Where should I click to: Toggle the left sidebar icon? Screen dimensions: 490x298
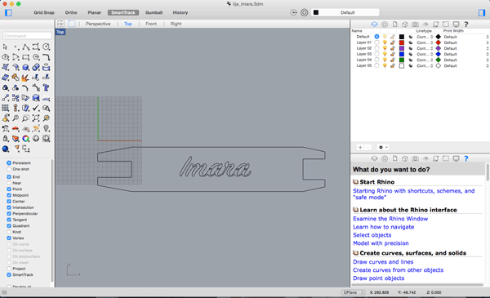[8, 12]
